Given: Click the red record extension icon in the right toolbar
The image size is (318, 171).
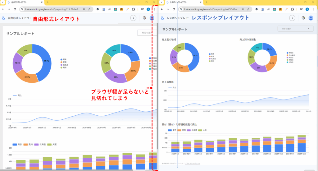Looking at the screenshot, I should [275, 9].
